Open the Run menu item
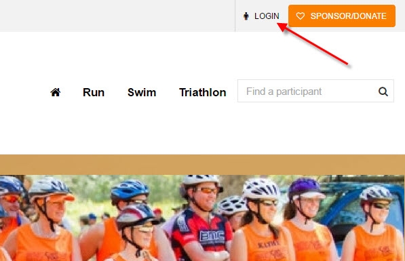This screenshot has height=261, width=405. 94,92
